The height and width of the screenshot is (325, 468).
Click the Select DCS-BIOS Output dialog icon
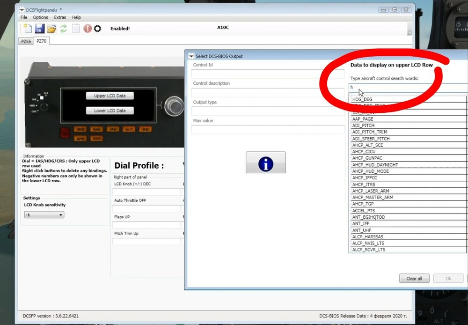191,56
